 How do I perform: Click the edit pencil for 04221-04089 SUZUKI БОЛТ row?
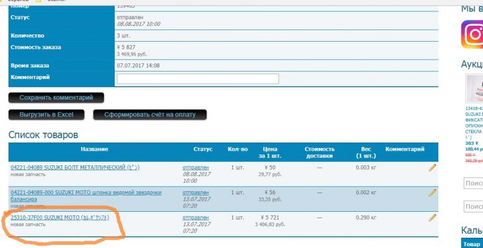[432, 168]
